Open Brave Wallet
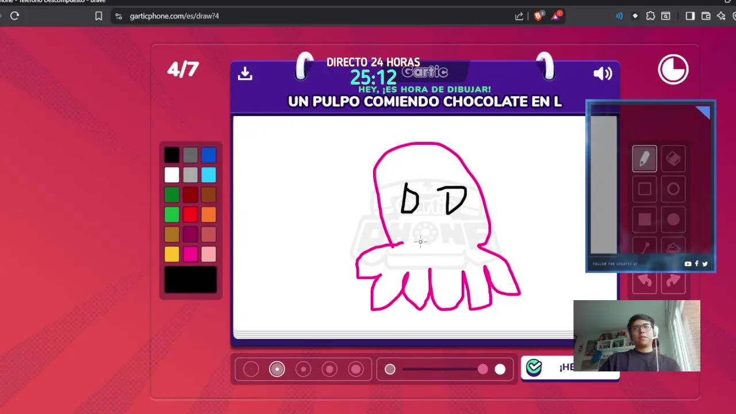736x414 pixels. pyautogui.click(x=706, y=16)
